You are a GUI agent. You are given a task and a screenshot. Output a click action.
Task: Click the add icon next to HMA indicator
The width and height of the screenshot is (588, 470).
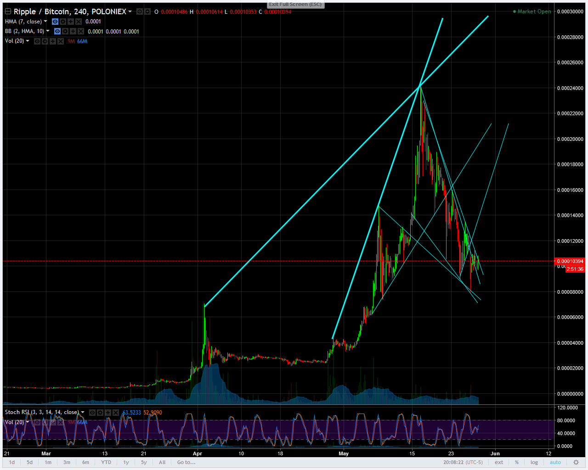coord(71,21)
